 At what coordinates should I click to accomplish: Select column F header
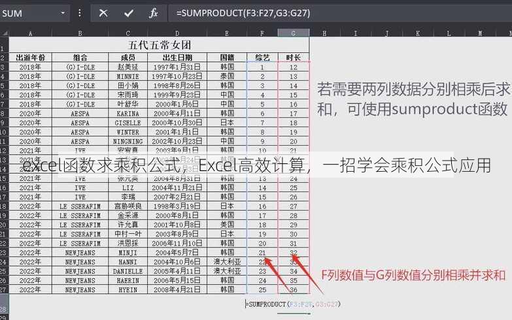click(262, 33)
